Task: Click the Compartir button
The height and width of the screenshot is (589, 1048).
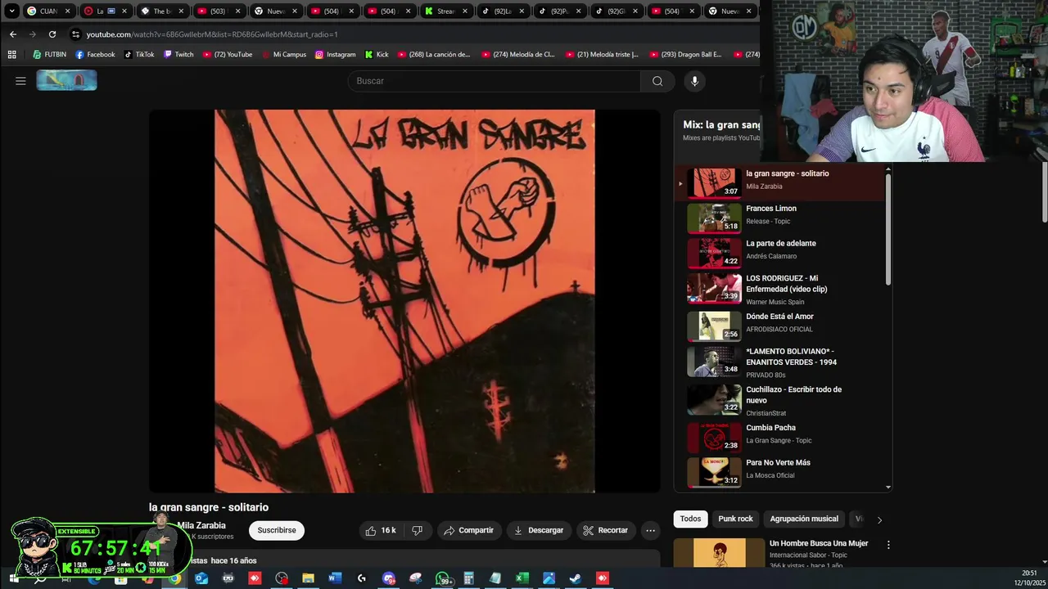Action: point(468,530)
